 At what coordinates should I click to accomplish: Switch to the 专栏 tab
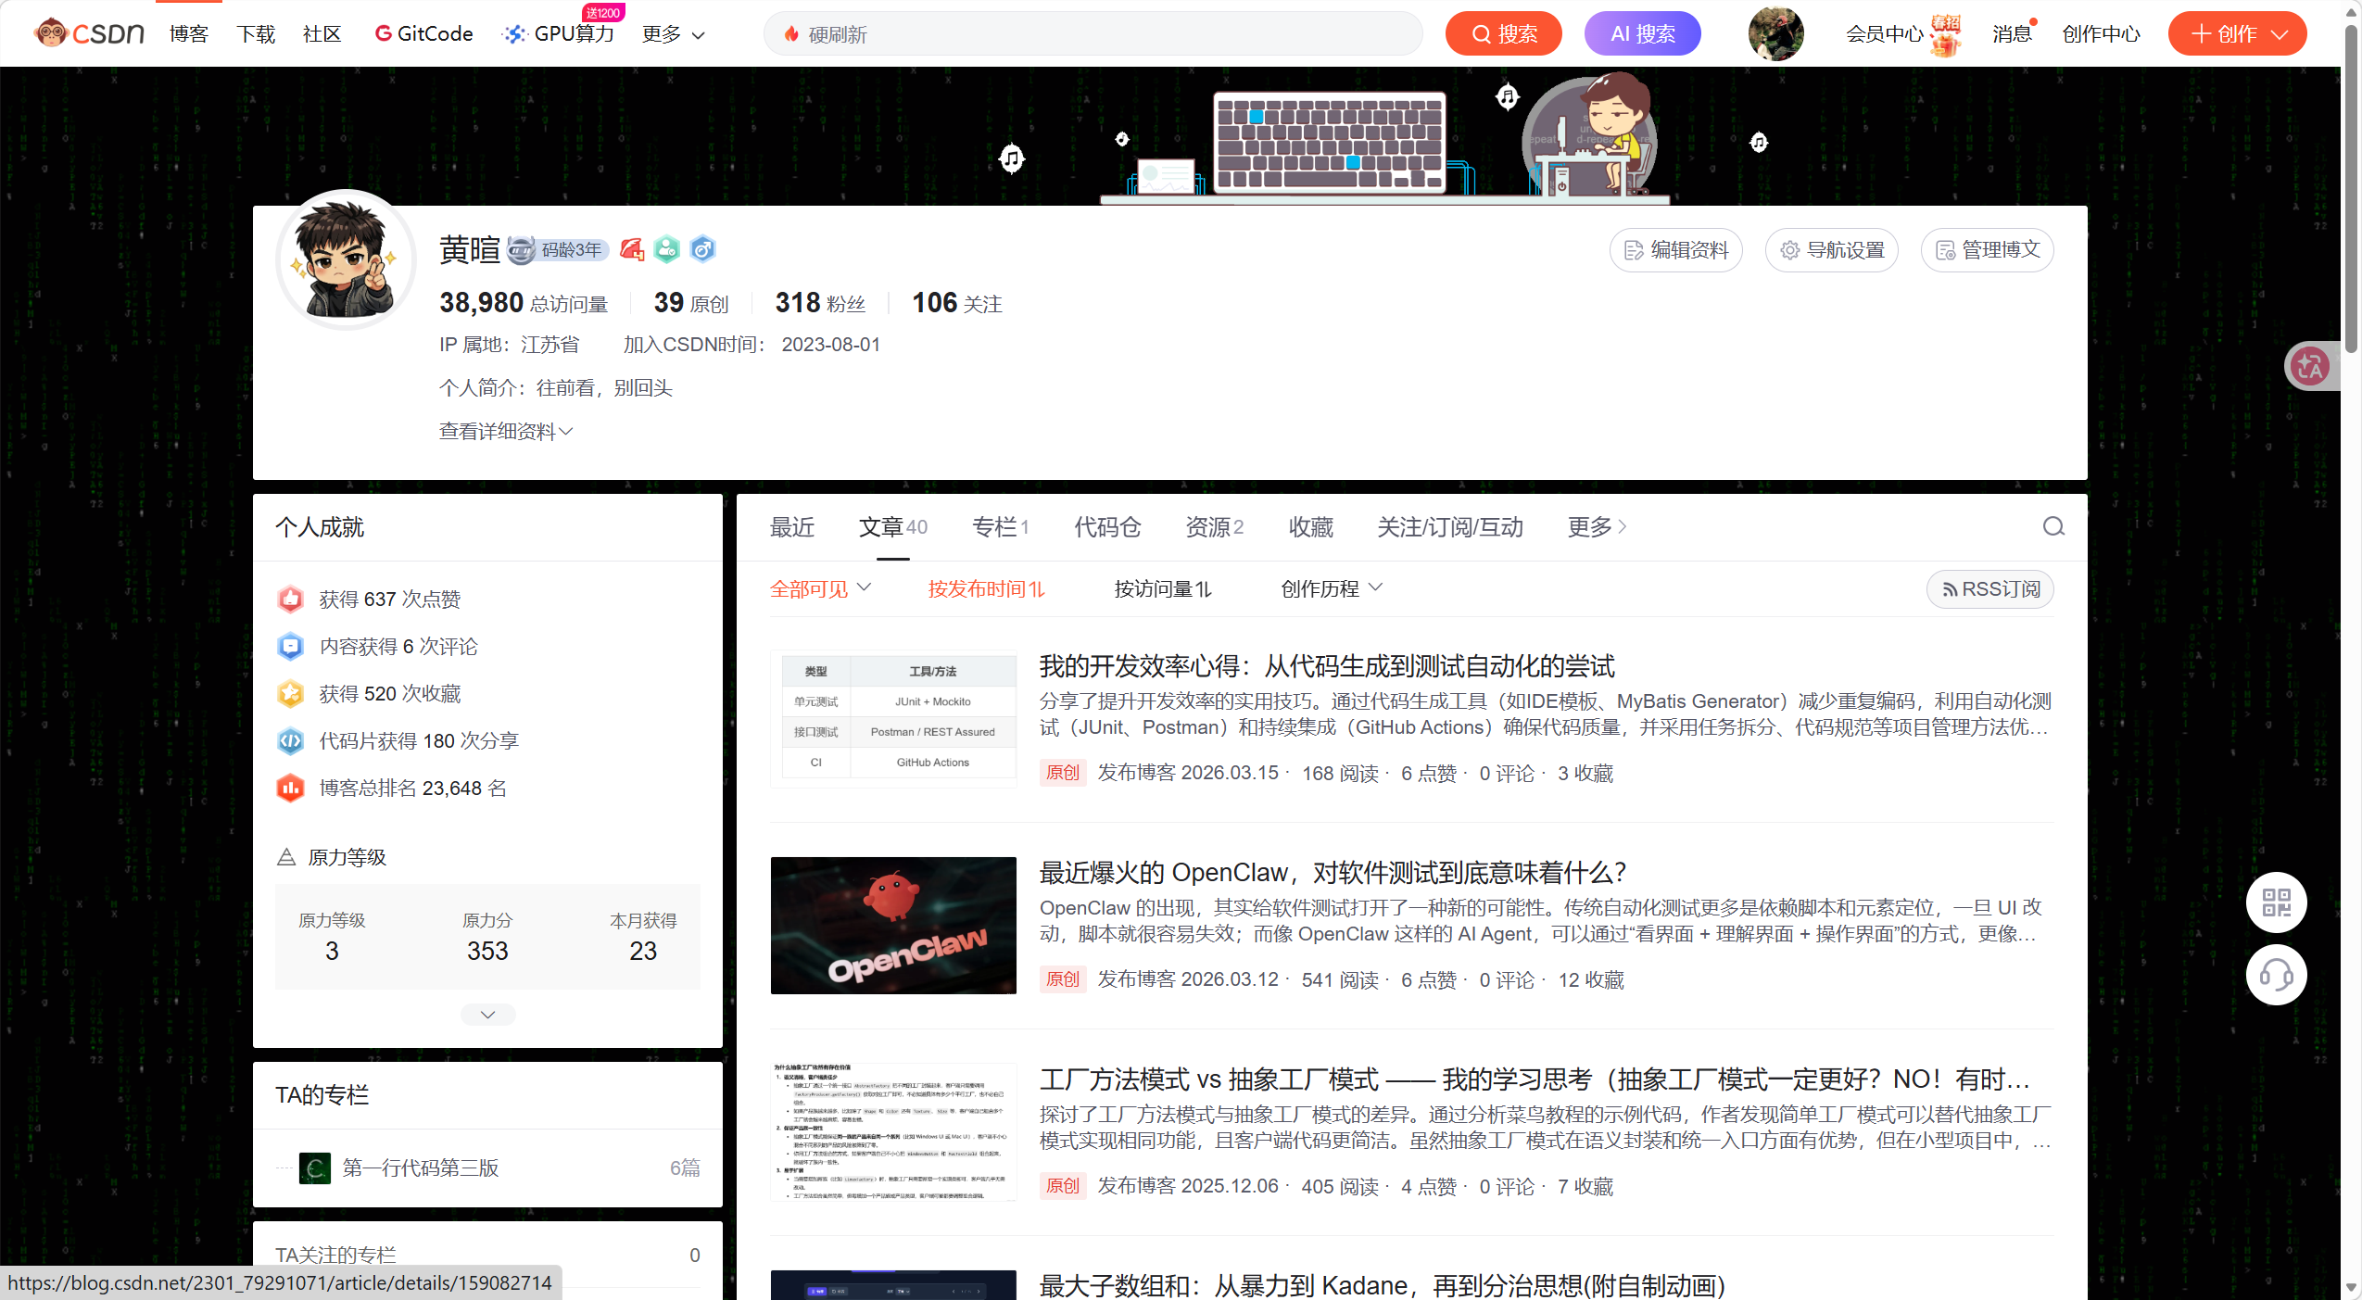[999, 527]
